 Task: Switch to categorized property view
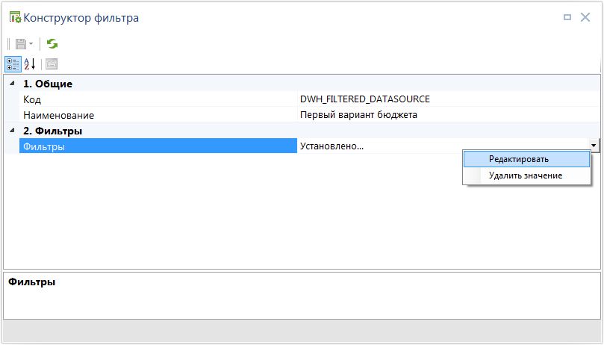click(13, 64)
